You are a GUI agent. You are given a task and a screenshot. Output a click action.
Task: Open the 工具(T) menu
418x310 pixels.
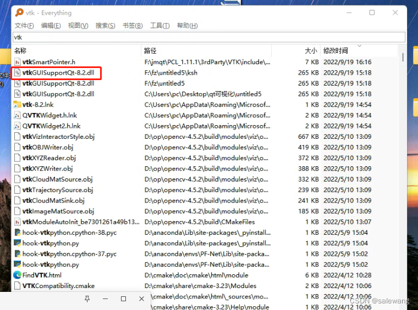coord(160,26)
